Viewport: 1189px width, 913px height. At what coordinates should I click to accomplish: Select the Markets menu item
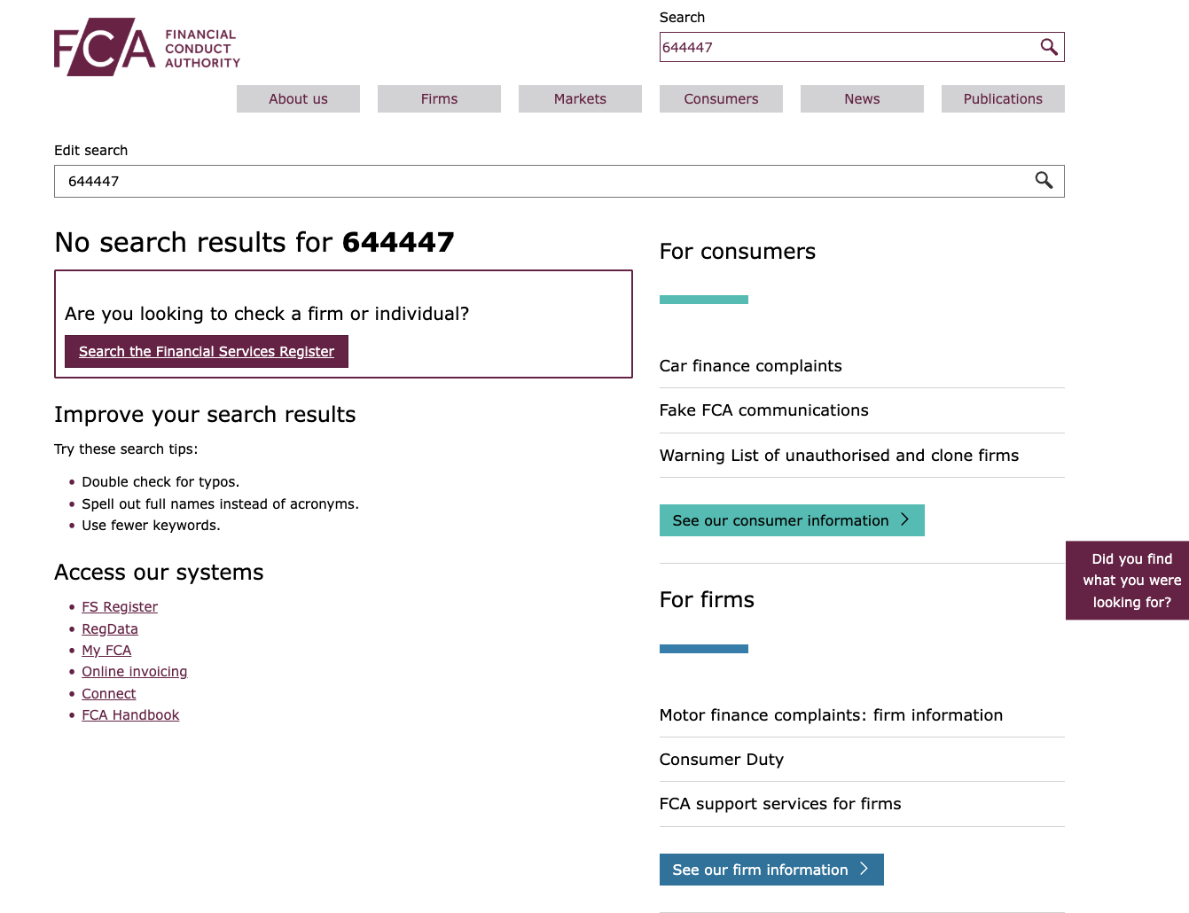point(580,99)
